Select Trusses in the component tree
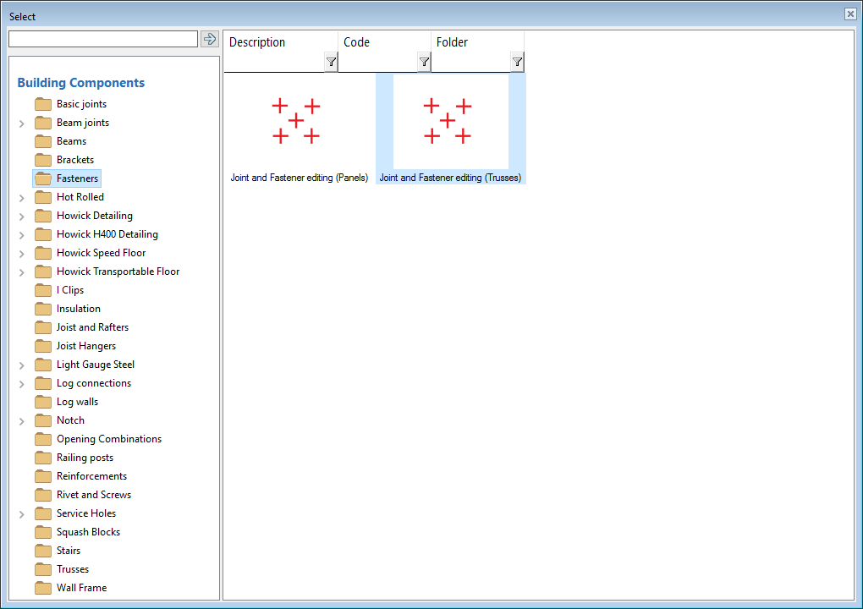863x609 pixels. click(x=73, y=569)
